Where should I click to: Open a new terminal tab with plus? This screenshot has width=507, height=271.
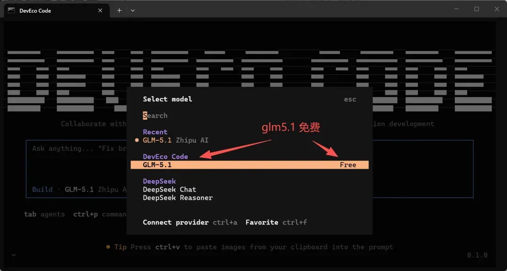coord(119,11)
